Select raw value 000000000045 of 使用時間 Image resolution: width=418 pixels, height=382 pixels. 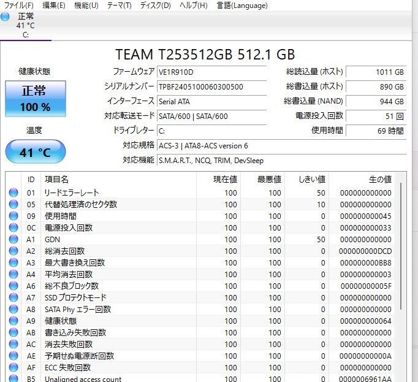365,216
